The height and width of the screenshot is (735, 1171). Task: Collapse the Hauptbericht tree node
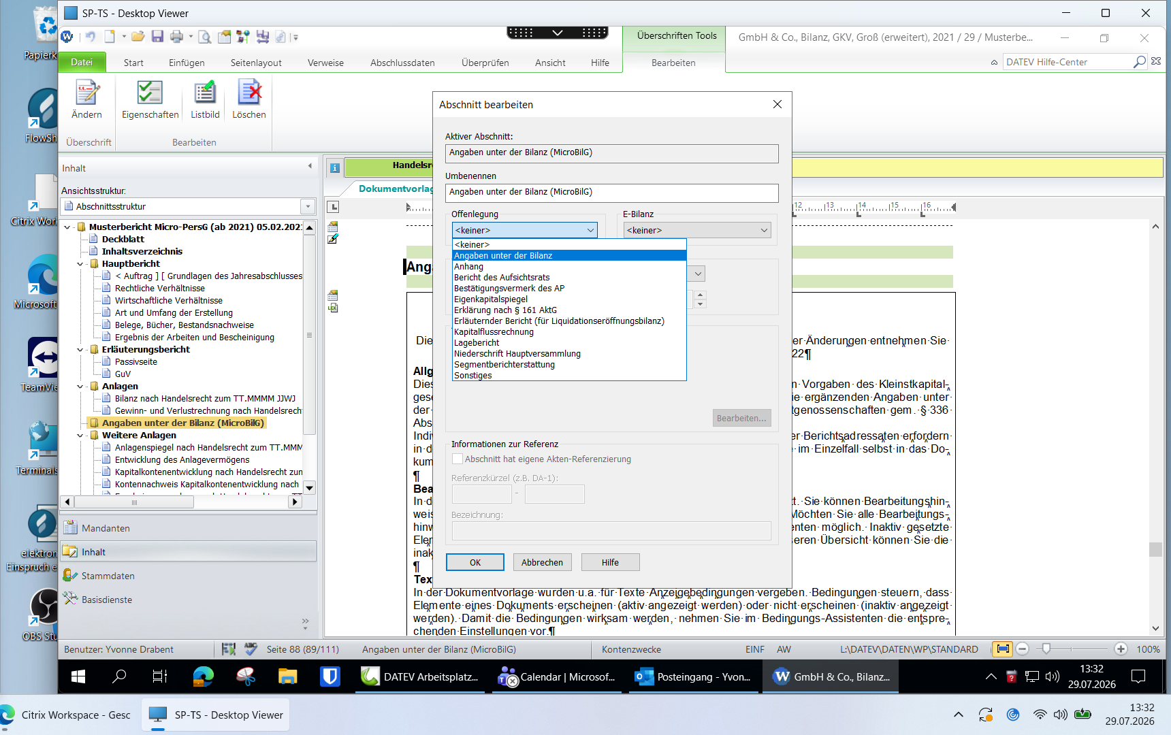80,264
